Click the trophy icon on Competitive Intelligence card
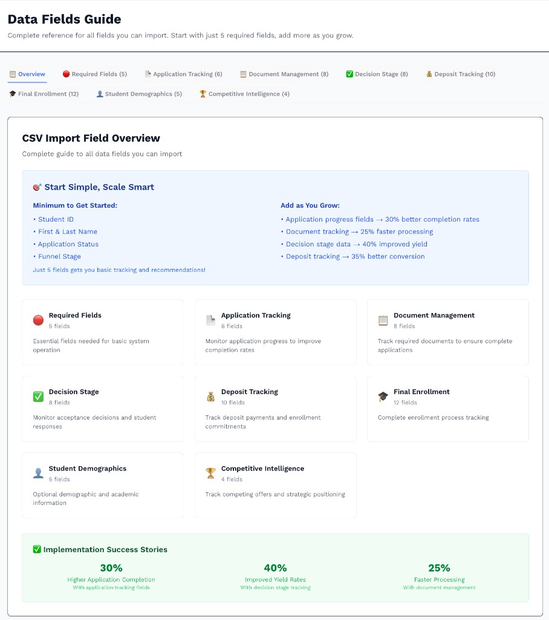 (210, 473)
